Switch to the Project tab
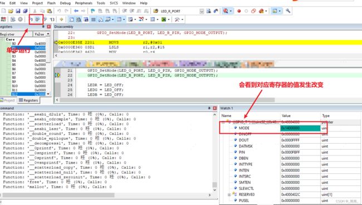The height and width of the screenshot is (205, 362). (8, 100)
